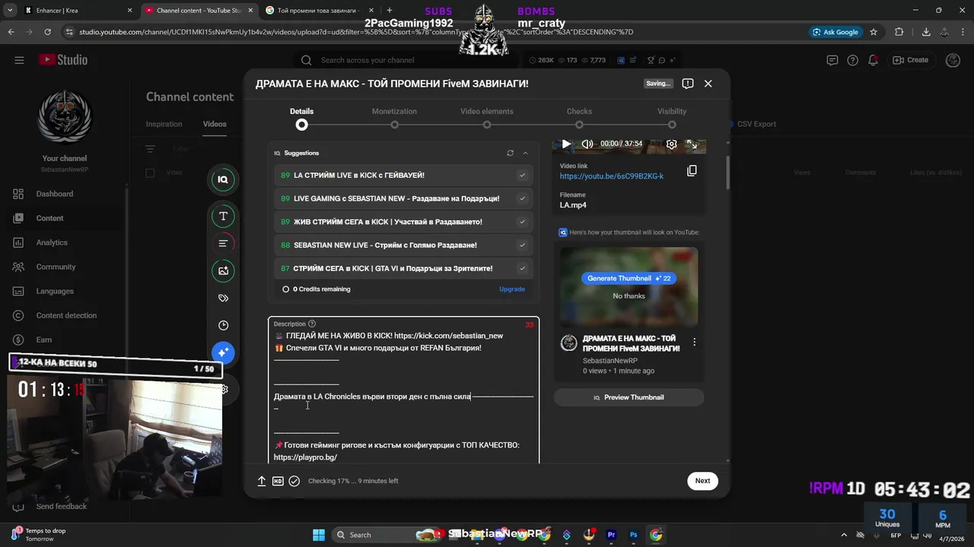This screenshot has width=974, height=547.
Task: Copy the video link
Action: click(692, 171)
